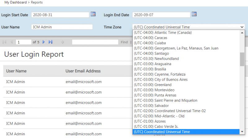Open the Login End Date calendar picker

click(x=194, y=14)
